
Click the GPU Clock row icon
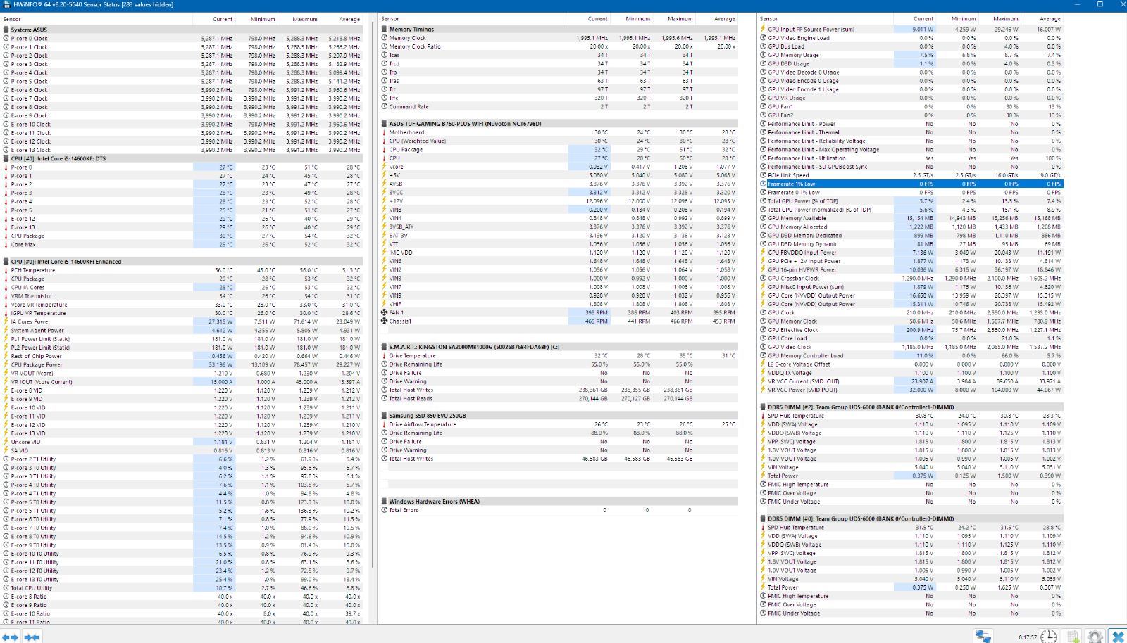pyautogui.click(x=763, y=312)
